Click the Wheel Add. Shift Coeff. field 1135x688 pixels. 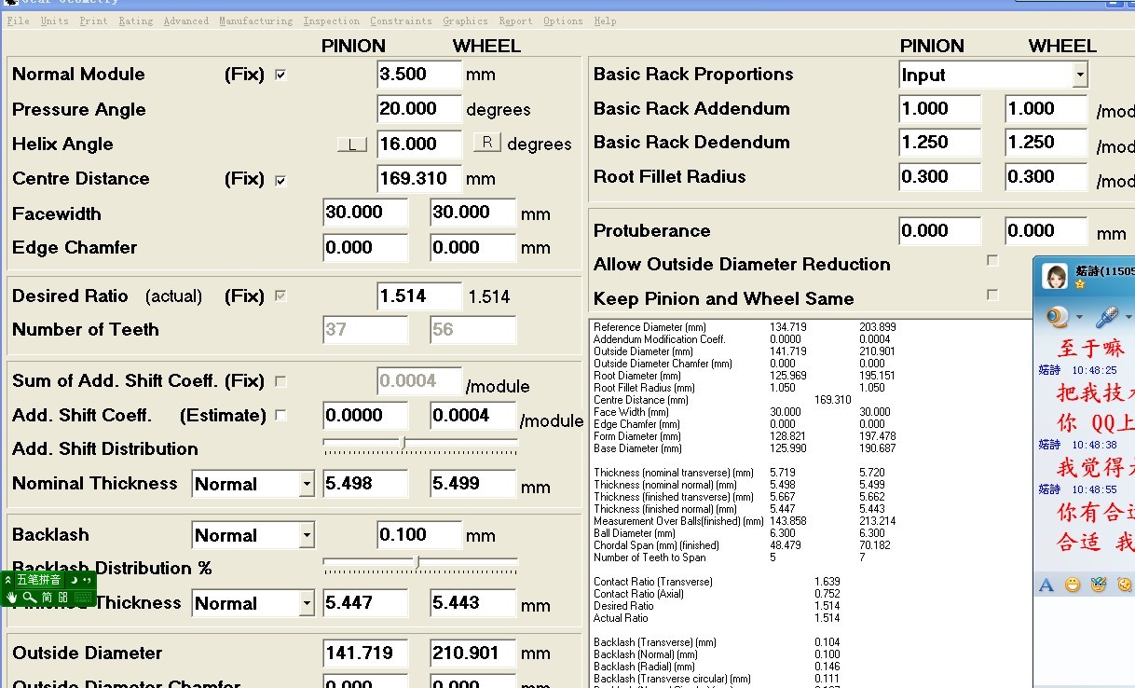472,416
